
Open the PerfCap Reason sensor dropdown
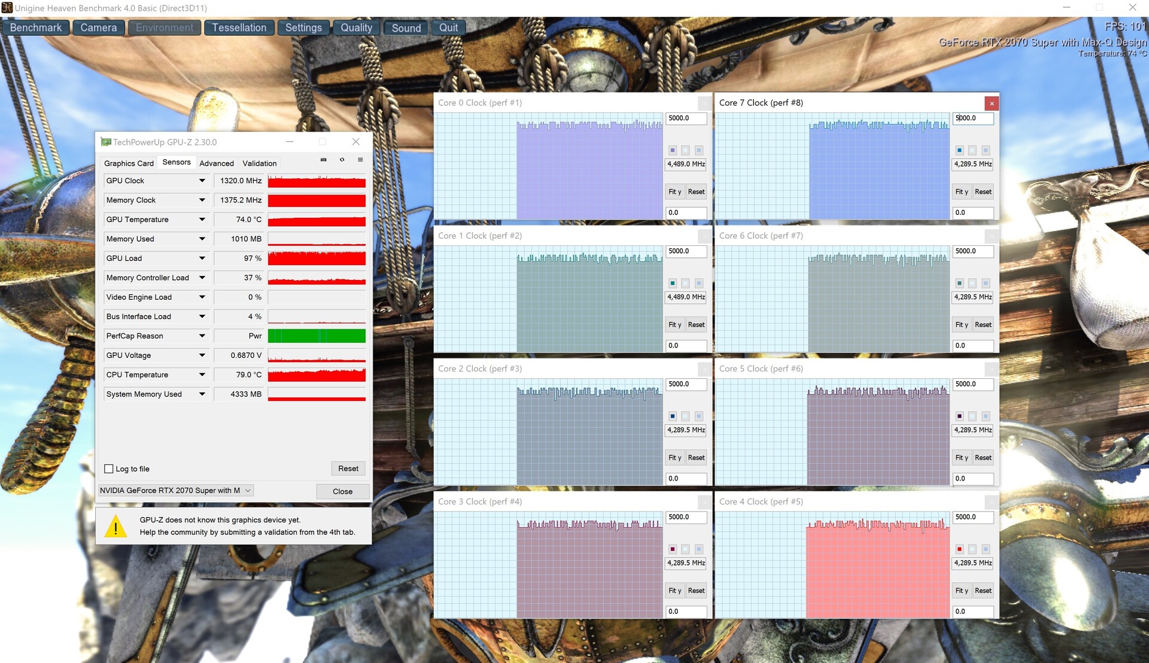[x=202, y=336]
